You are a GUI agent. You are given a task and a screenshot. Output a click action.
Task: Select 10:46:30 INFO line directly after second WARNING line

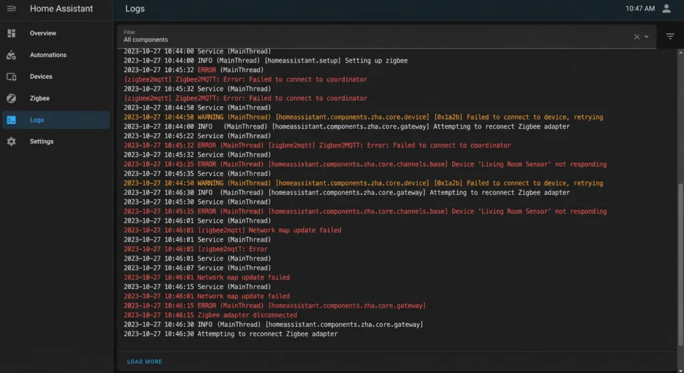point(347,193)
